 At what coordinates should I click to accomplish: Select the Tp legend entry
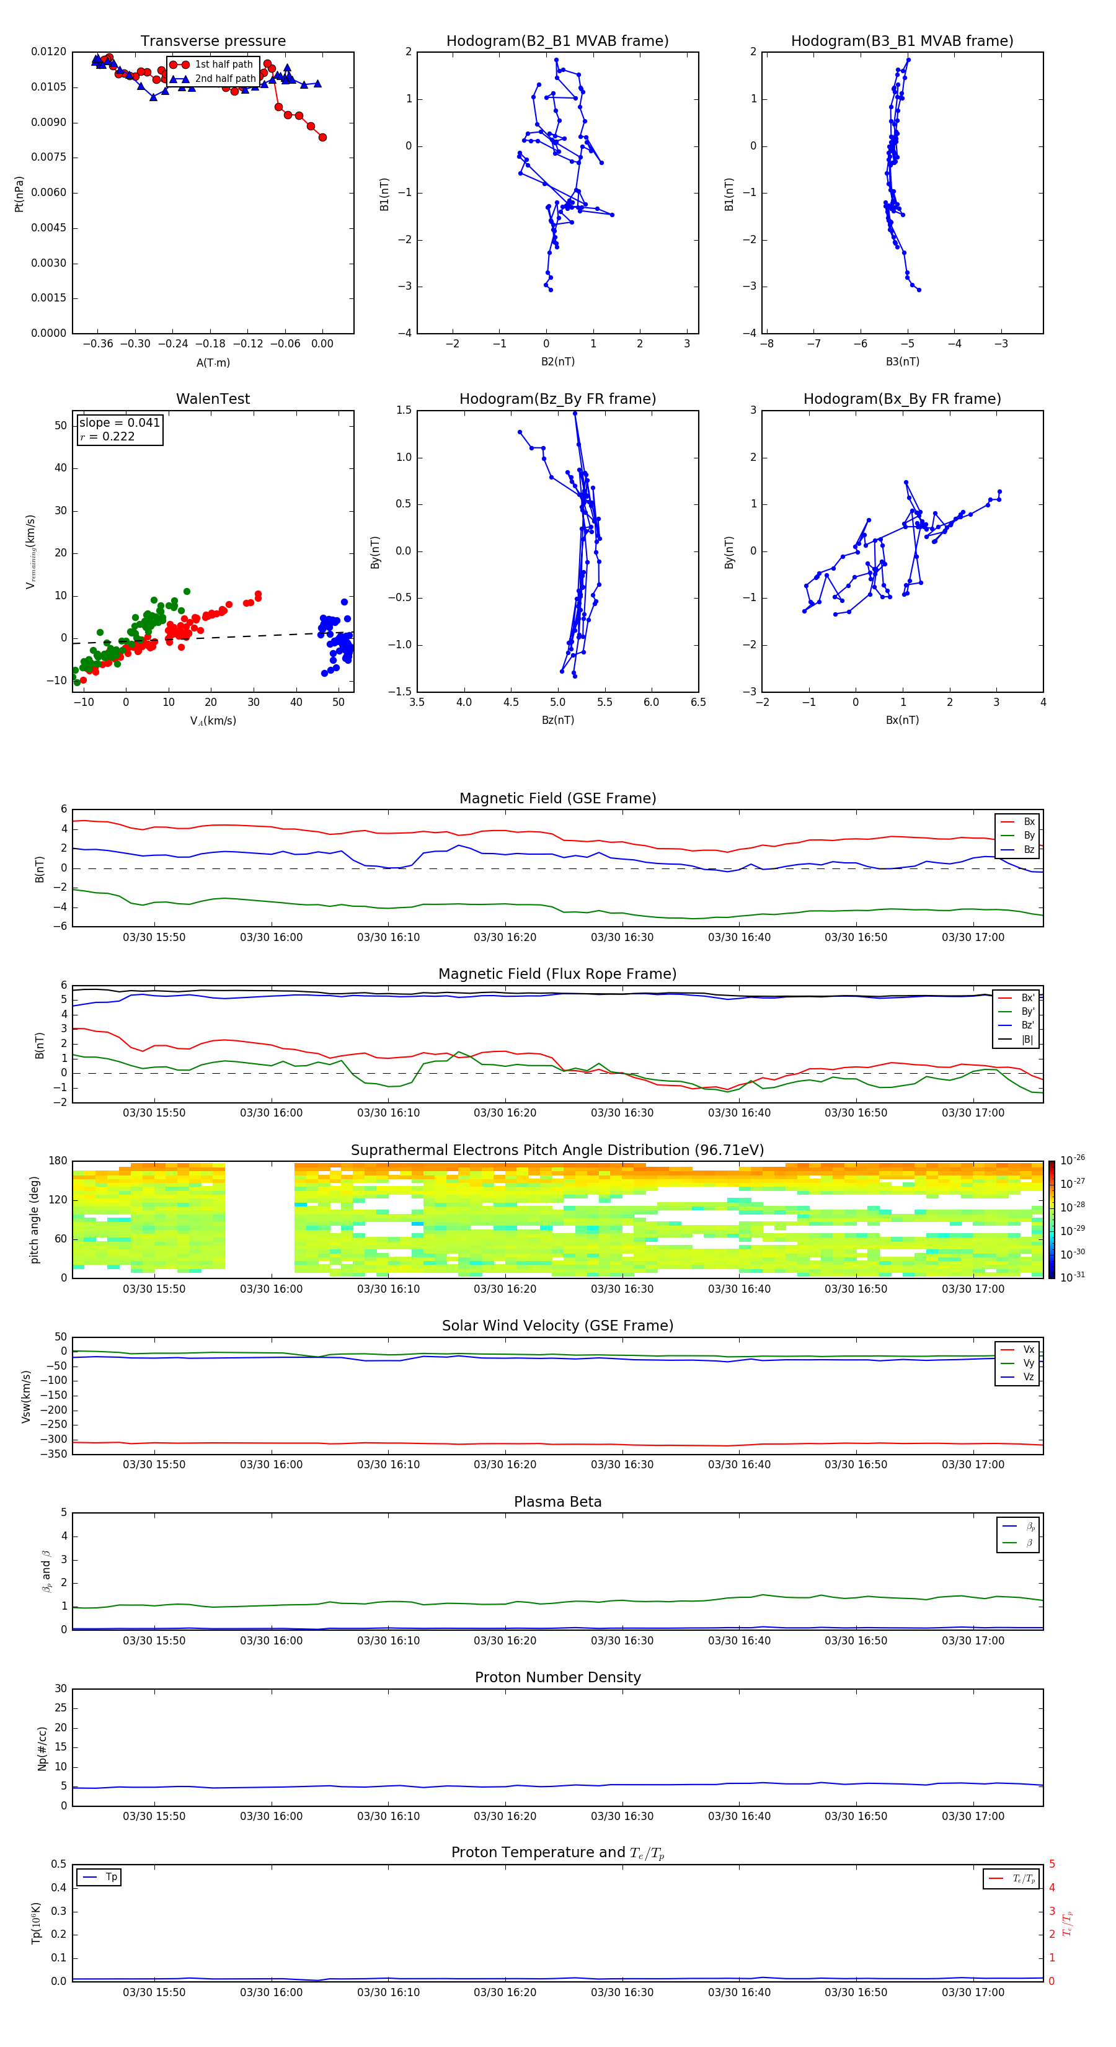point(99,1877)
